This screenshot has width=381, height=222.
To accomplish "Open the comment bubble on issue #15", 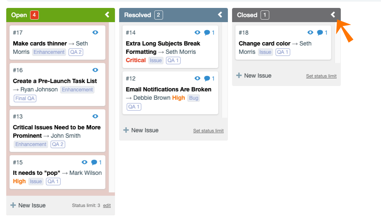I will point(94,162).
